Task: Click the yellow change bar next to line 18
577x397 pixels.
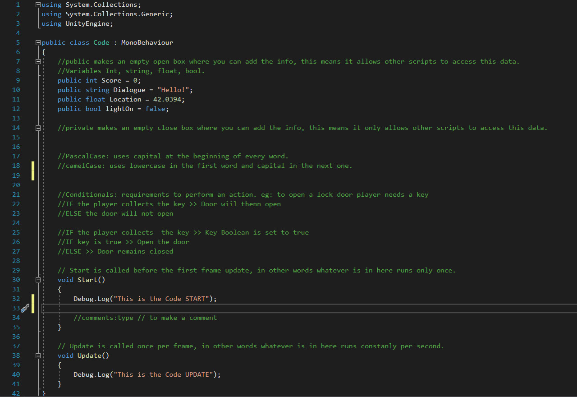Action: coord(32,166)
